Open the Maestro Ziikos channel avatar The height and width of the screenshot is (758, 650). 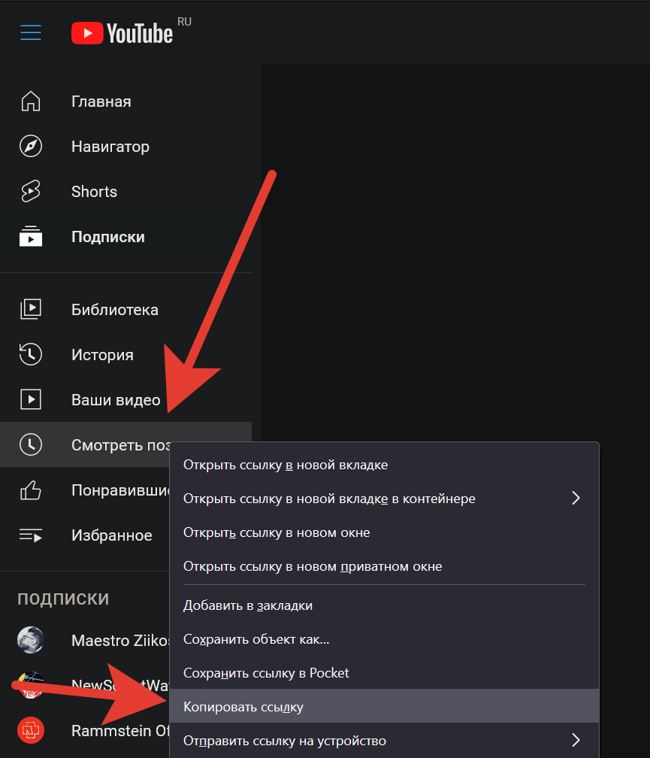[31, 640]
